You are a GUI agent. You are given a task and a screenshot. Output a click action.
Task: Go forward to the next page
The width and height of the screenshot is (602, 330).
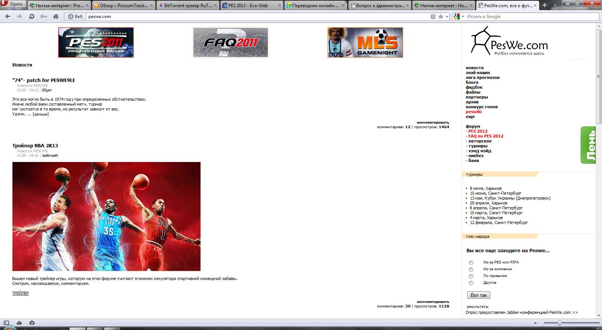(x=20, y=17)
